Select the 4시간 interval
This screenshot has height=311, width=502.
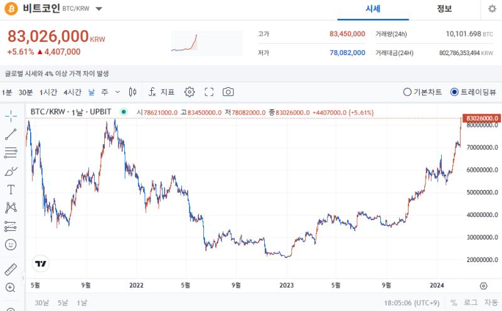72,92
